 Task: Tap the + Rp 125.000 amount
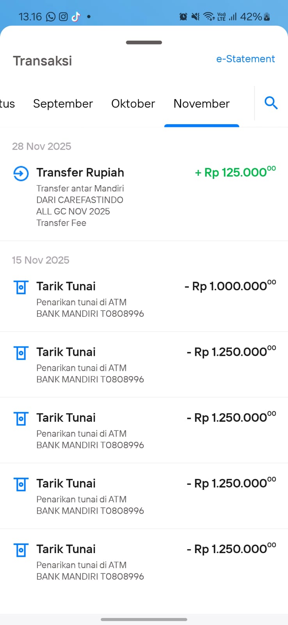coord(235,172)
